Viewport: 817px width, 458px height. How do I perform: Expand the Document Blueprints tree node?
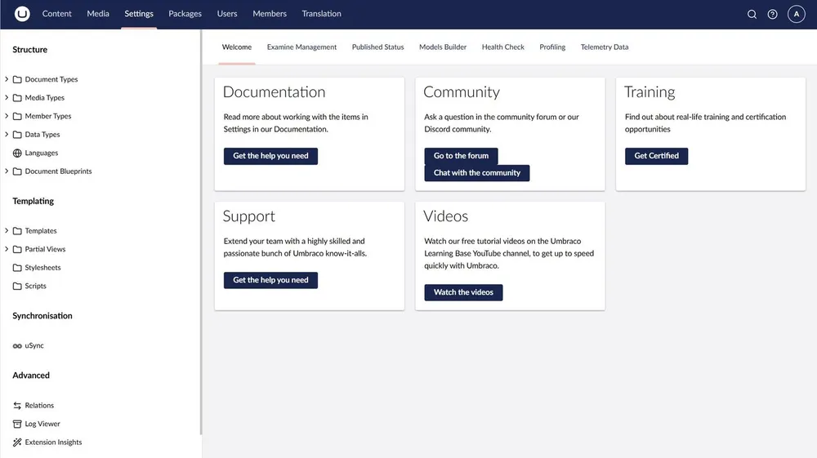tap(7, 171)
